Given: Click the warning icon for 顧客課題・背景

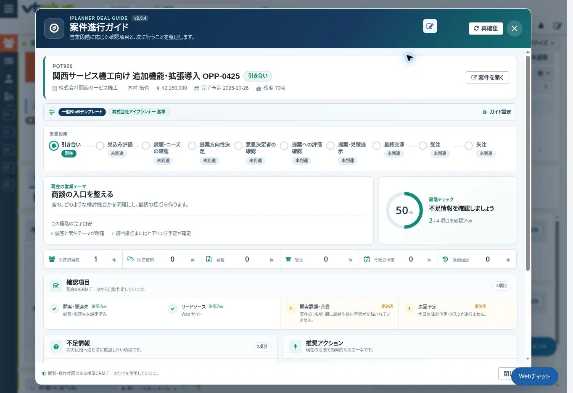Looking at the screenshot, I should tap(290, 309).
